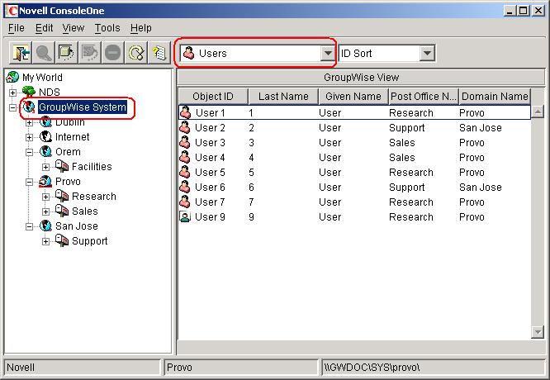Click the Find magnifier toolbar icon
Viewport: 550px width, 380px height.
[44, 53]
